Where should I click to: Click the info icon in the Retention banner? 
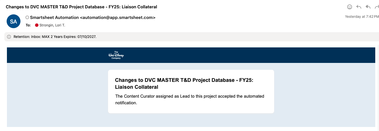coord(9,37)
